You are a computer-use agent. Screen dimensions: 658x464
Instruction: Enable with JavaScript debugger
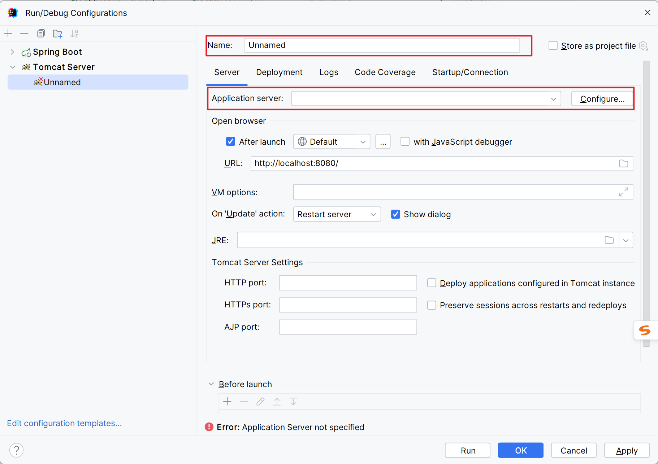(405, 141)
